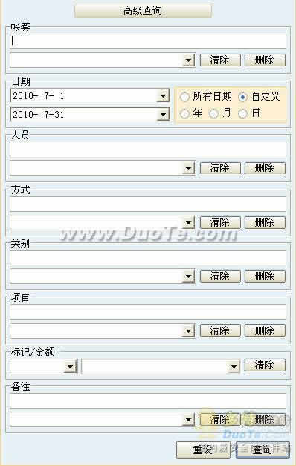
Task: Open the 人员 dropdown list
Action: click(x=188, y=169)
